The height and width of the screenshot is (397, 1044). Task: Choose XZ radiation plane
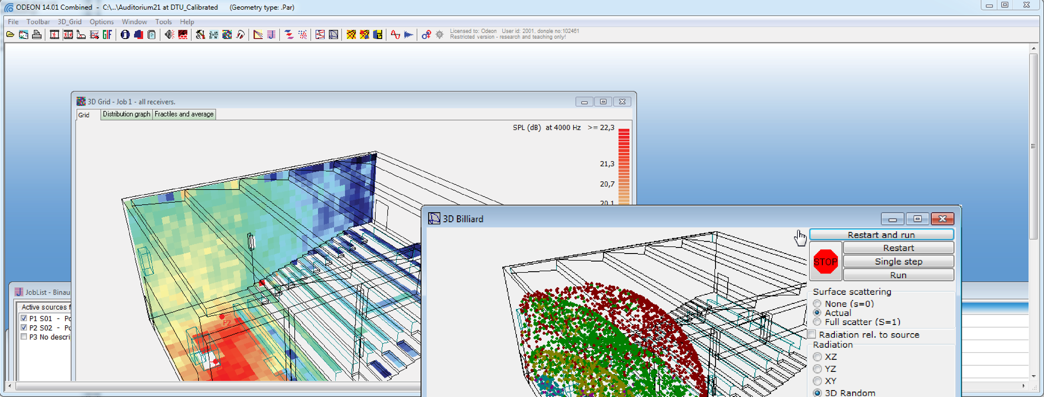pyautogui.click(x=818, y=356)
